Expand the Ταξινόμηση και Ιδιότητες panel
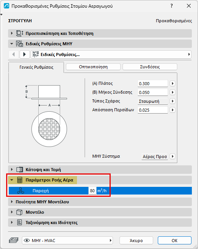Screen dimensions: 198x249 click(12, 223)
